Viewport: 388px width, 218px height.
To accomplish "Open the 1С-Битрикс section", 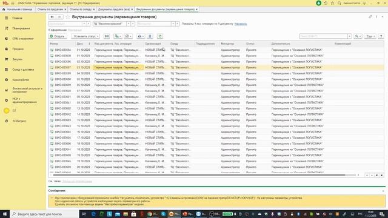I will (19, 121).
